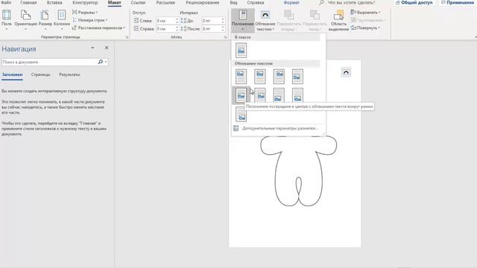The image size is (477, 268).
Task: Click the navigation search magnifier icon
Action: coord(100,62)
